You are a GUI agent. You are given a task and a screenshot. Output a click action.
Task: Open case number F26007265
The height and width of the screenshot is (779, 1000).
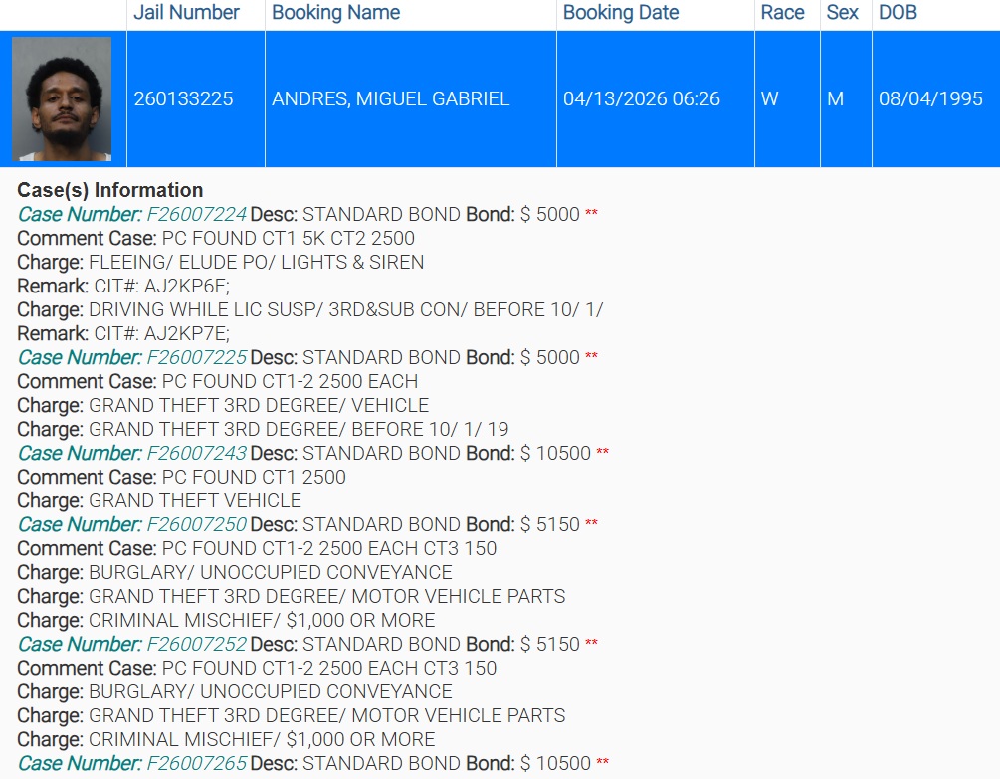[x=196, y=764]
